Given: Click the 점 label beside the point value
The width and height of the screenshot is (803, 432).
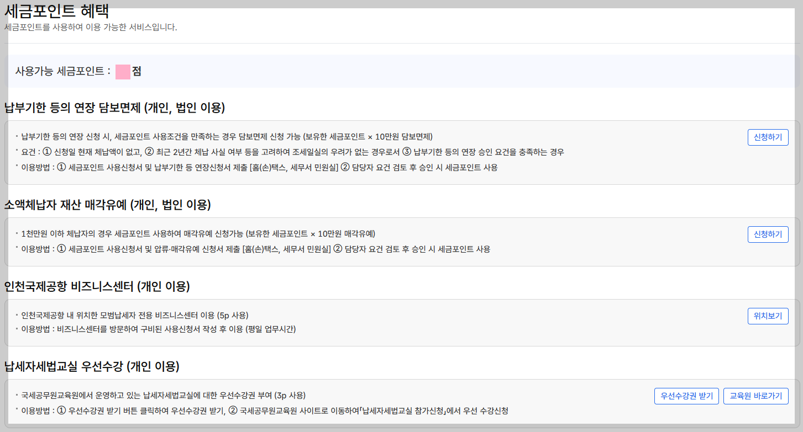Looking at the screenshot, I should coord(137,71).
